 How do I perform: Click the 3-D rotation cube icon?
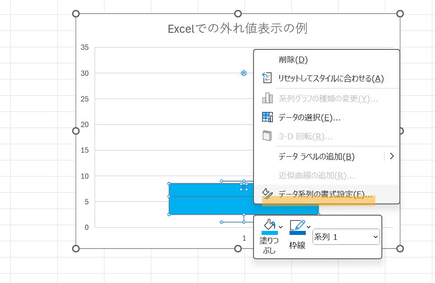(267, 136)
